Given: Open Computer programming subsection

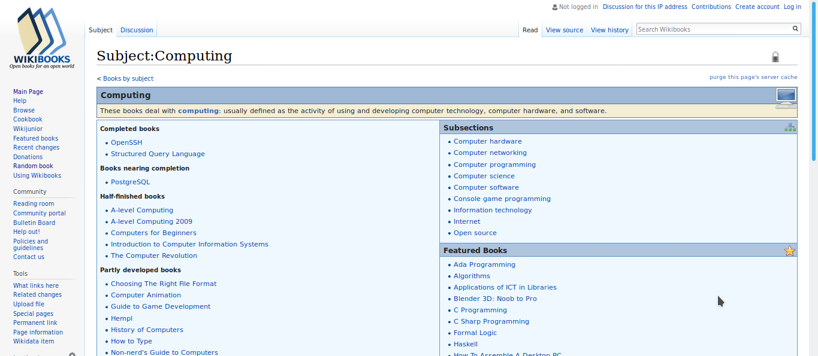Looking at the screenshot, I should (x=494, y=165).
